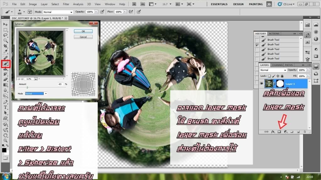The height and width of the screenshot is (180, 321).
Task: Open Flow slider arrow in options bar
Action: tap(125, 12)
